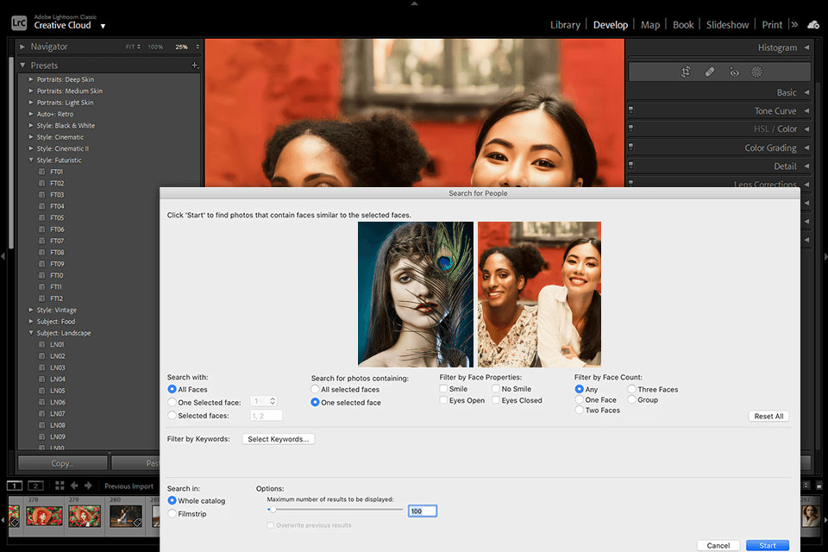
Task: Open Creative Cloud identity plate dropdown
Action: point(103,26)
